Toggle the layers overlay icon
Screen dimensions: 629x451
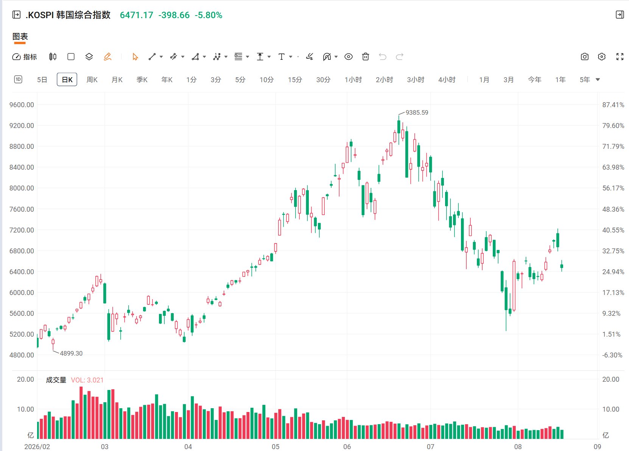(89, 57)
